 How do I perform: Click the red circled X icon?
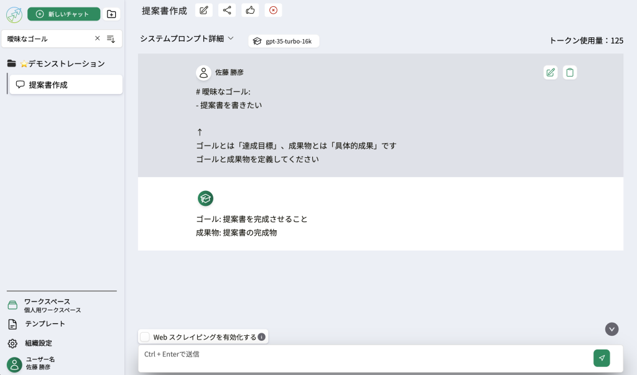pos(273,10)
